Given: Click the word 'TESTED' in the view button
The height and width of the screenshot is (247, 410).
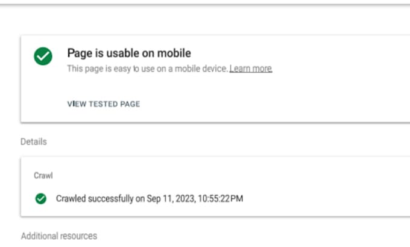Looking at the screenshot, I should point(103,104).
